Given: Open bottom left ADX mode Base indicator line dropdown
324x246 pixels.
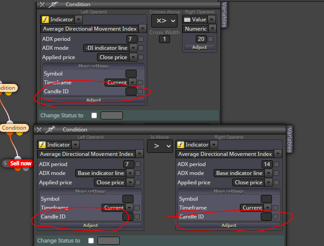Looking at the screenshot, I should click(130, 173).
